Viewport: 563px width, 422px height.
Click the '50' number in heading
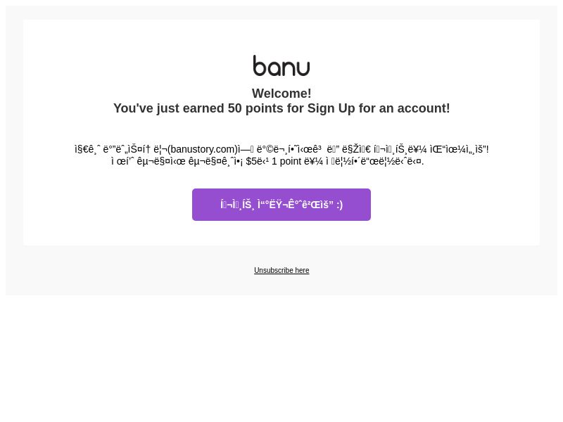pos(235,108)
